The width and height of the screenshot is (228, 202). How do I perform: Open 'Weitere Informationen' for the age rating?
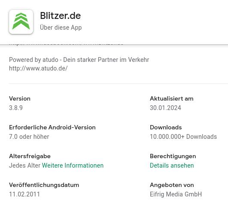[73, 165]
